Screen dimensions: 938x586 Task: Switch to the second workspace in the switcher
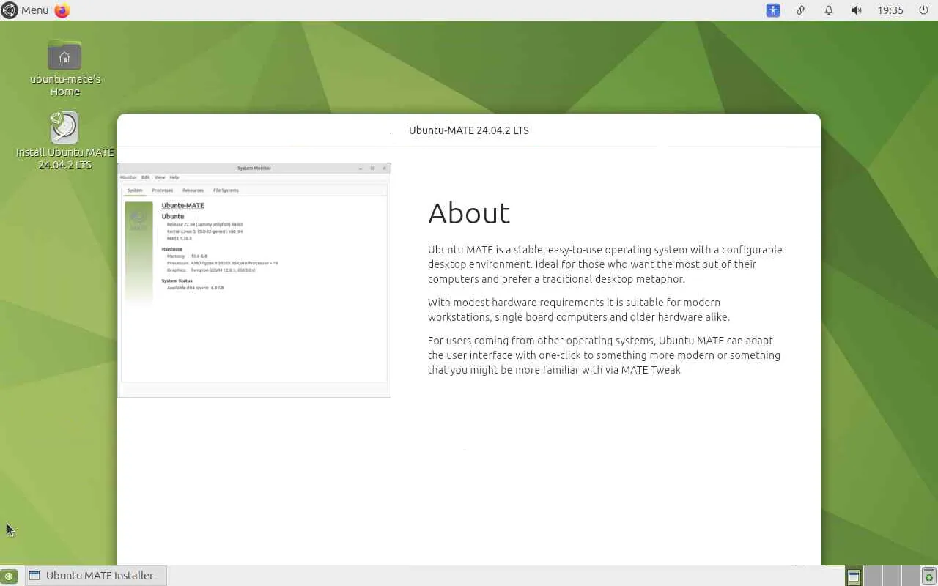point(872,576)
